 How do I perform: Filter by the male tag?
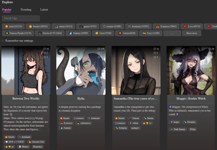click(13, 26)
